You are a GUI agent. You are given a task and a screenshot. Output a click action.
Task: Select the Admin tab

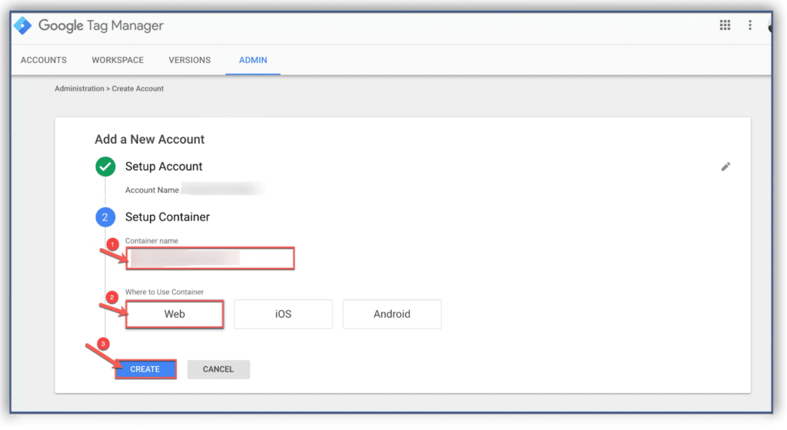[253, 60]
